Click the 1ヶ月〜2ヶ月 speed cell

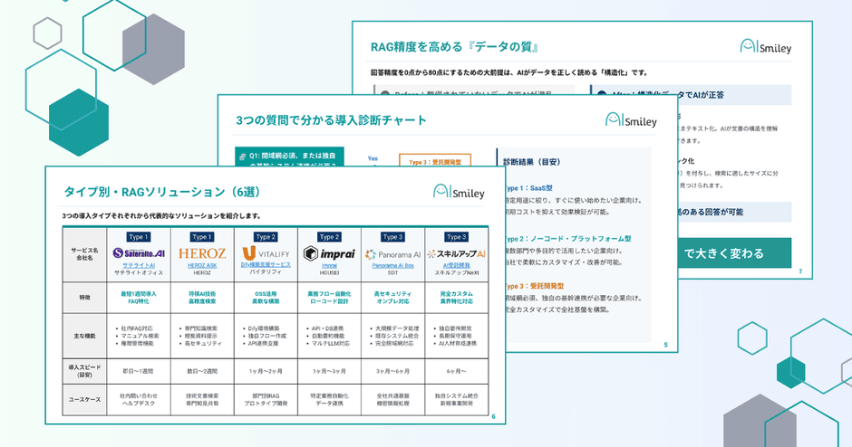pyautogui.click(x=266, y=372)
